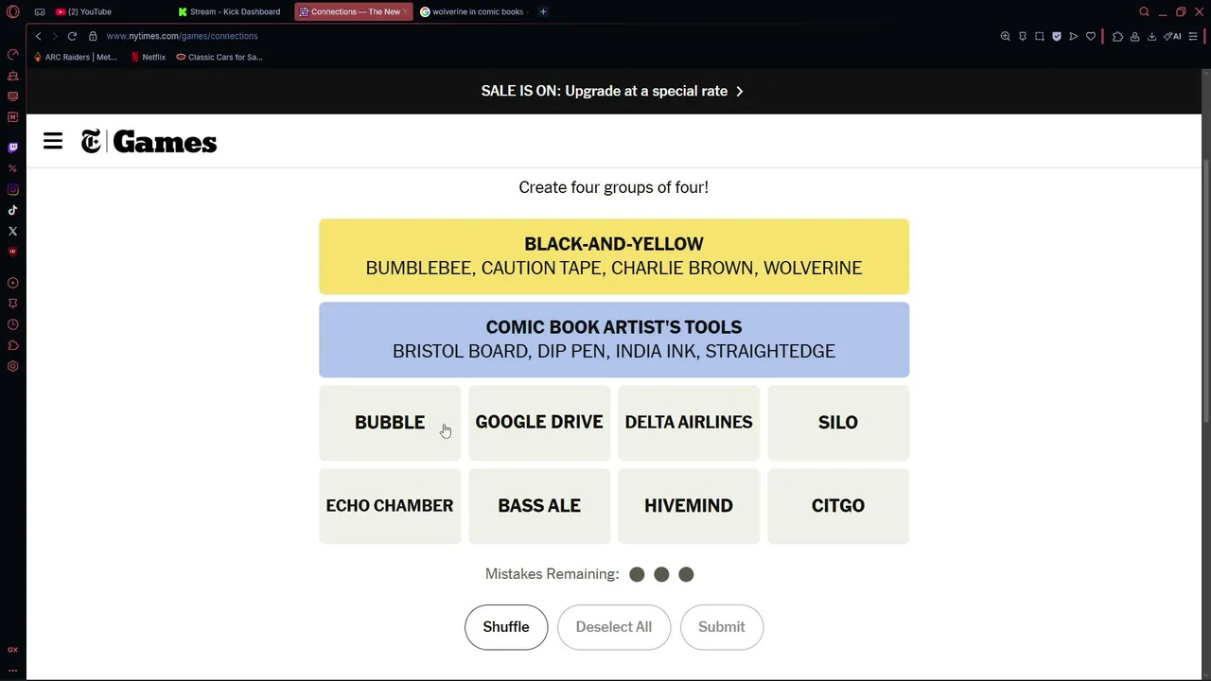
Task: Open the send/flow arrow icon in toolbar
Action: 1074,36
